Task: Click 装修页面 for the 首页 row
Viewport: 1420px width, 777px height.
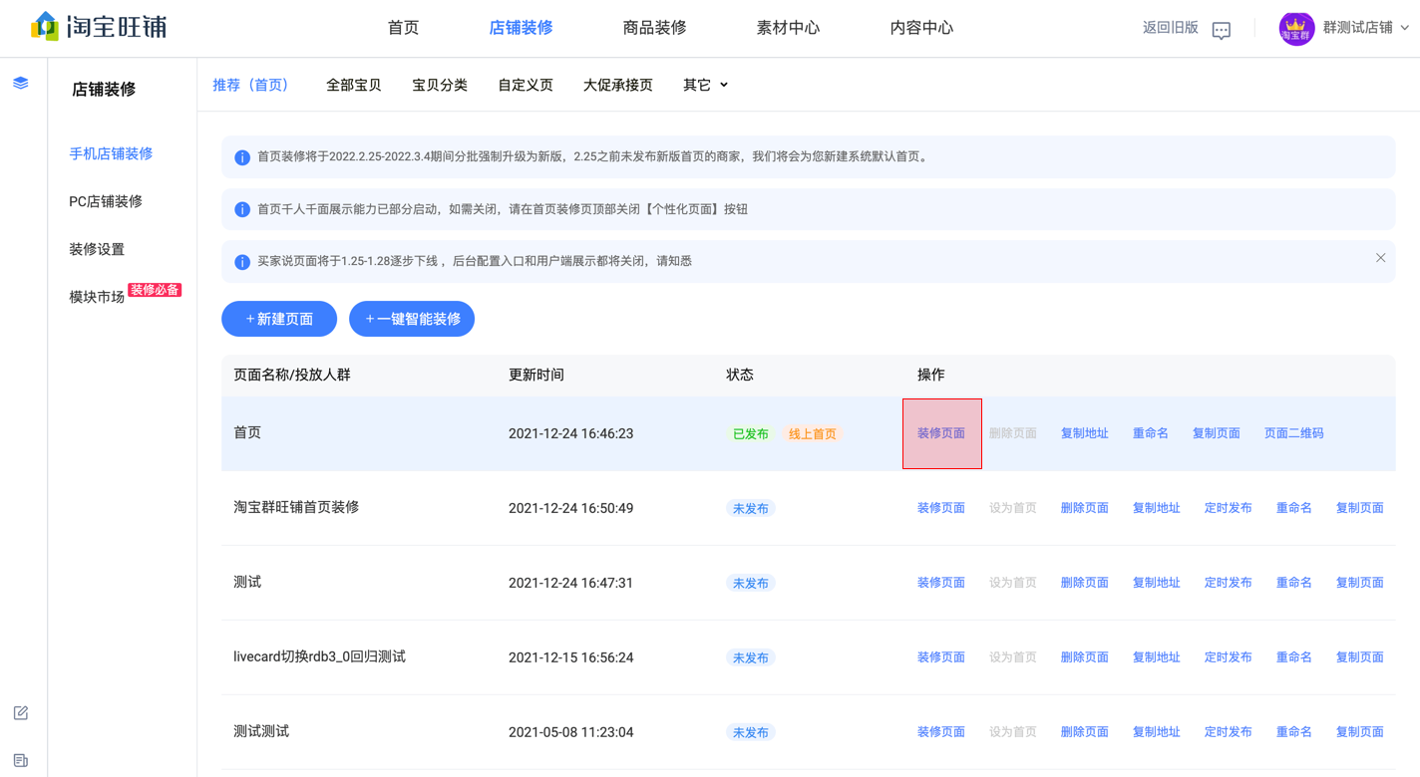Action: [x=941, y=433]
